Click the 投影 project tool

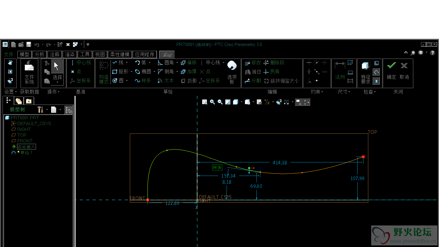[x=189, y=80]
